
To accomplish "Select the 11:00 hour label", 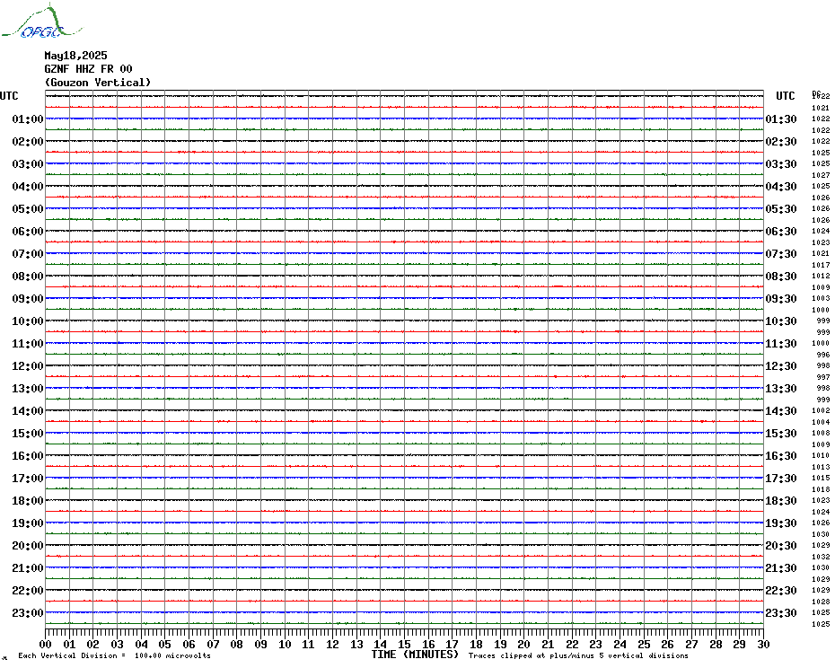I will tap(28, 344).
